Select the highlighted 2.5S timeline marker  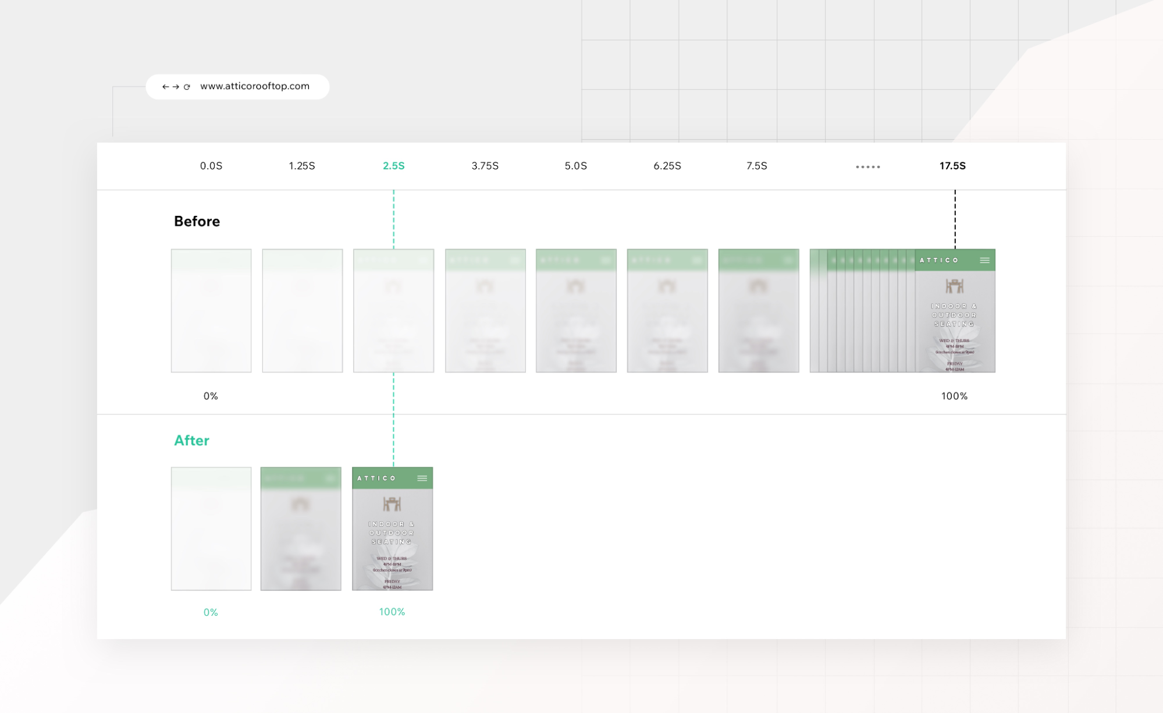pyautogui.click(x=393, y=166)
